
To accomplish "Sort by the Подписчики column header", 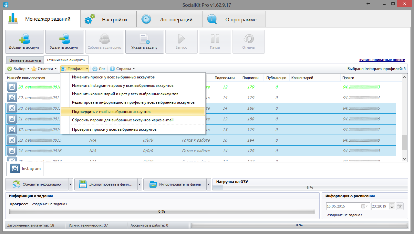I will pos(224,78).
